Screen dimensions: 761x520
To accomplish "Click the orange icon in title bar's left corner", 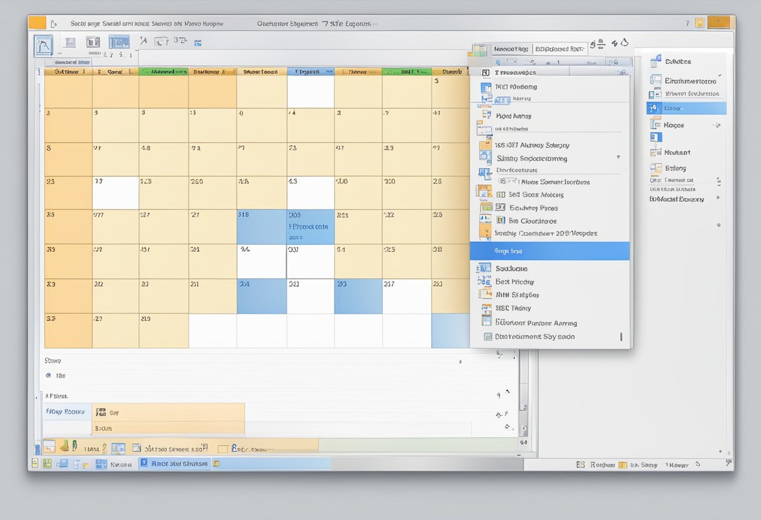I will pos(38,22).
